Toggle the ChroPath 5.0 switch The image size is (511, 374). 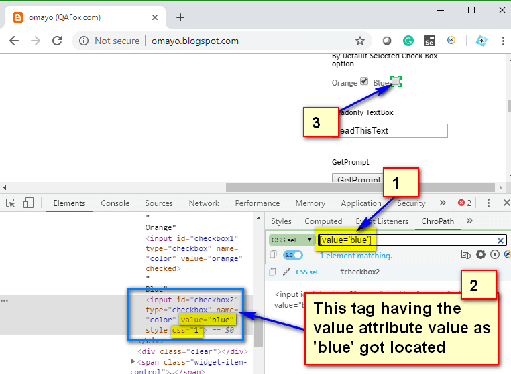pos(292,255)
